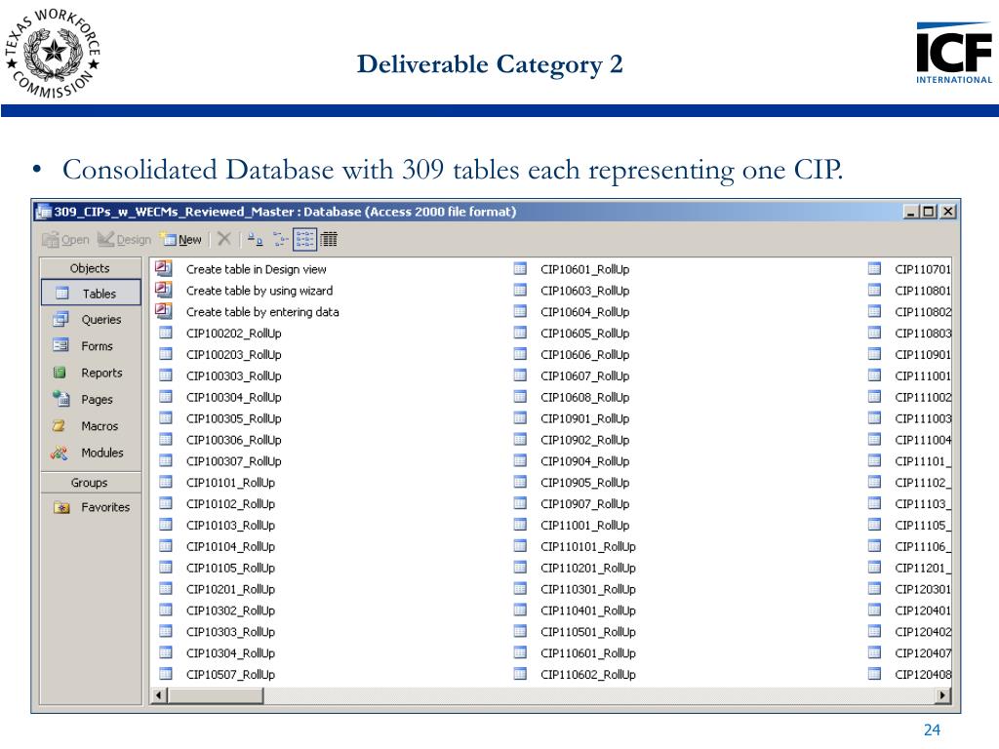Viewport: 999px width, 749px height.
Task: Click table icon for CIP10507_RollUp
Action: pos(166,673)
